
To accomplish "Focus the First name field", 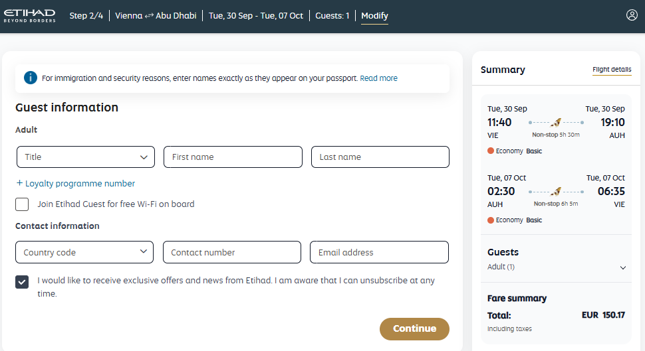I will pos(233,157).
